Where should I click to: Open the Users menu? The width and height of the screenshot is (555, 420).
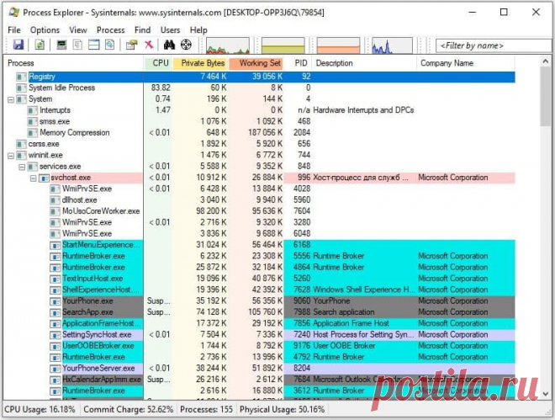tap(170, 30)
